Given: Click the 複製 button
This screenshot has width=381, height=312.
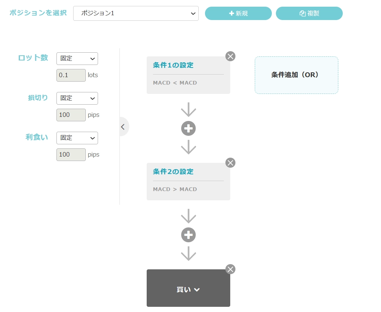Looking at the screenshot, I should coord(309,13).
